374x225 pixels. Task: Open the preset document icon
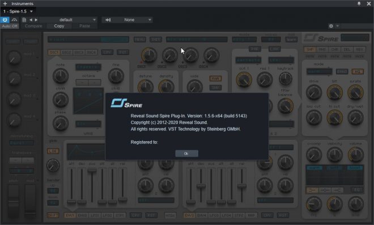point(24,20)
